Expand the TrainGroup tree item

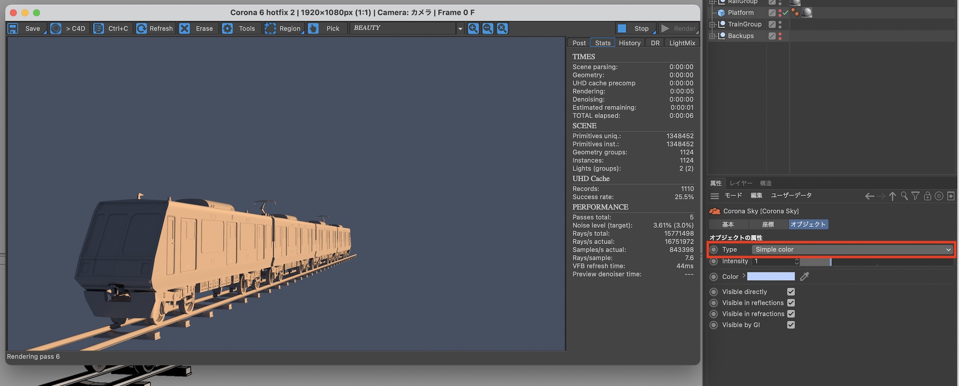(713, 24)
